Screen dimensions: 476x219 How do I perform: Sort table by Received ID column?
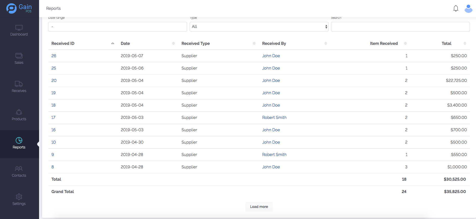tap(63, 43)
